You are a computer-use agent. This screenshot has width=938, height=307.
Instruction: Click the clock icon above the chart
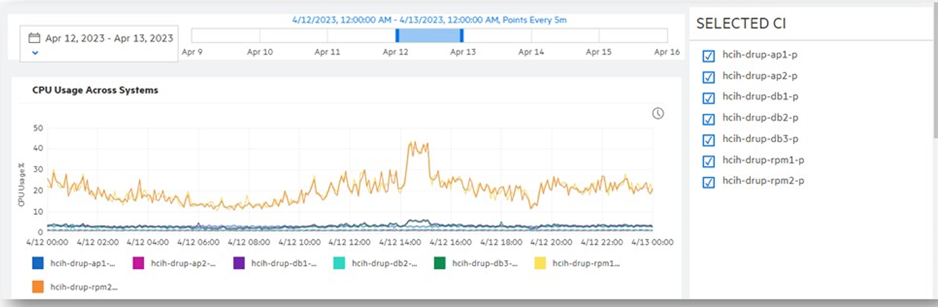tap(658, 114)
